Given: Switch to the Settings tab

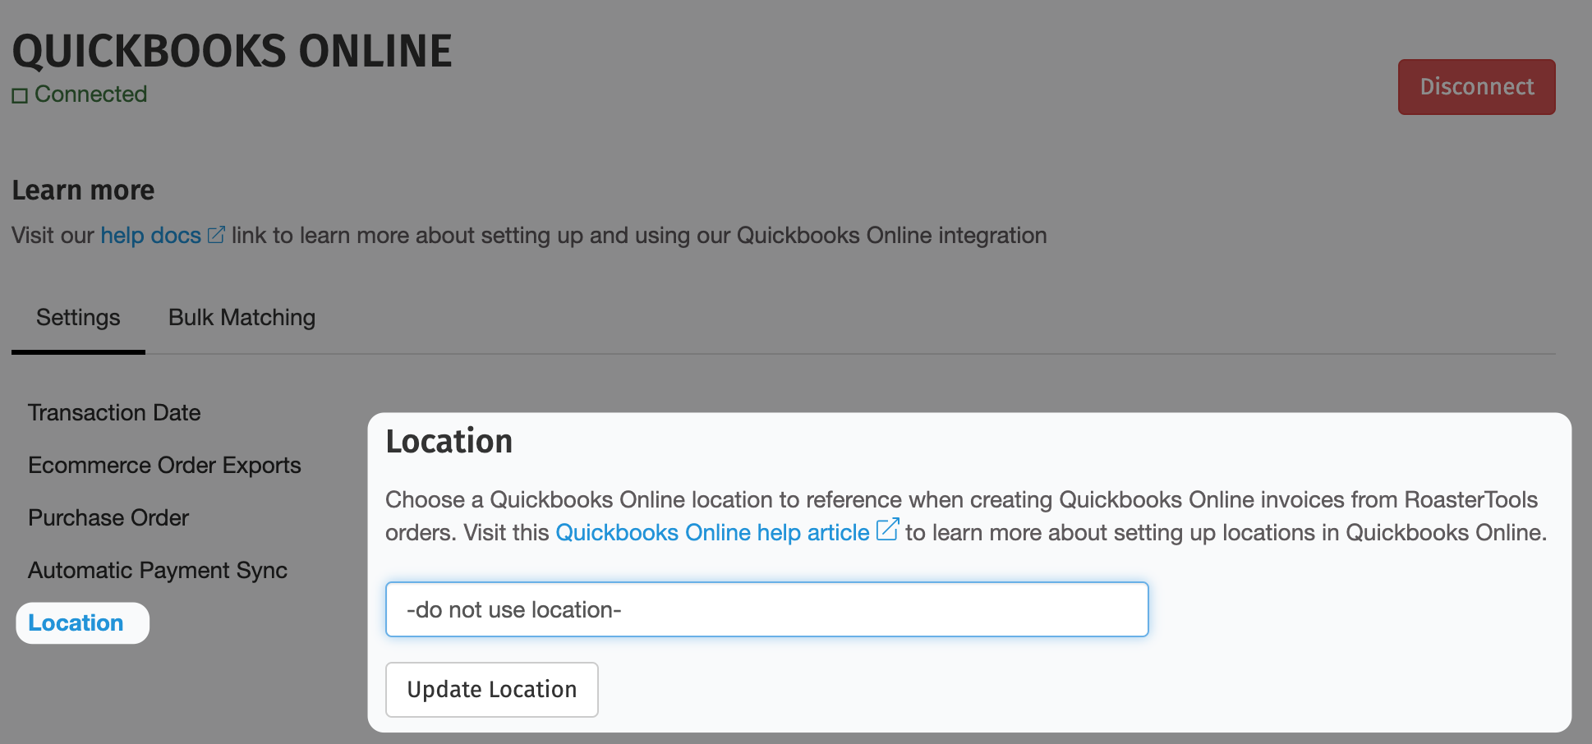Looking at the screenshot, I should pyautogui.click(x=78, y=318).
